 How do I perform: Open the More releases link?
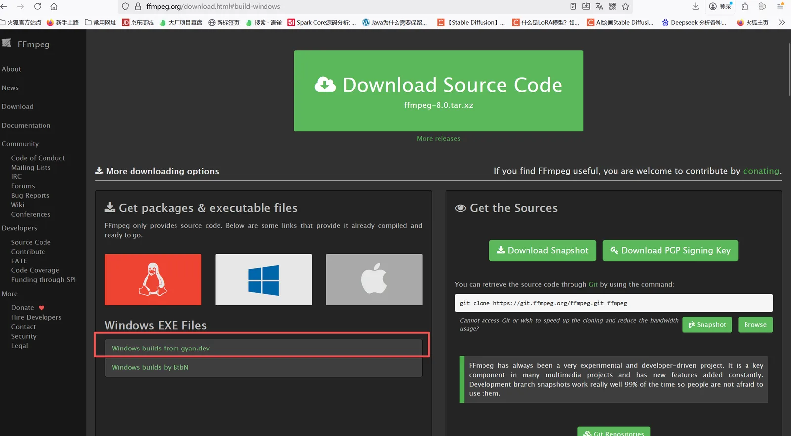pos(439,139)
